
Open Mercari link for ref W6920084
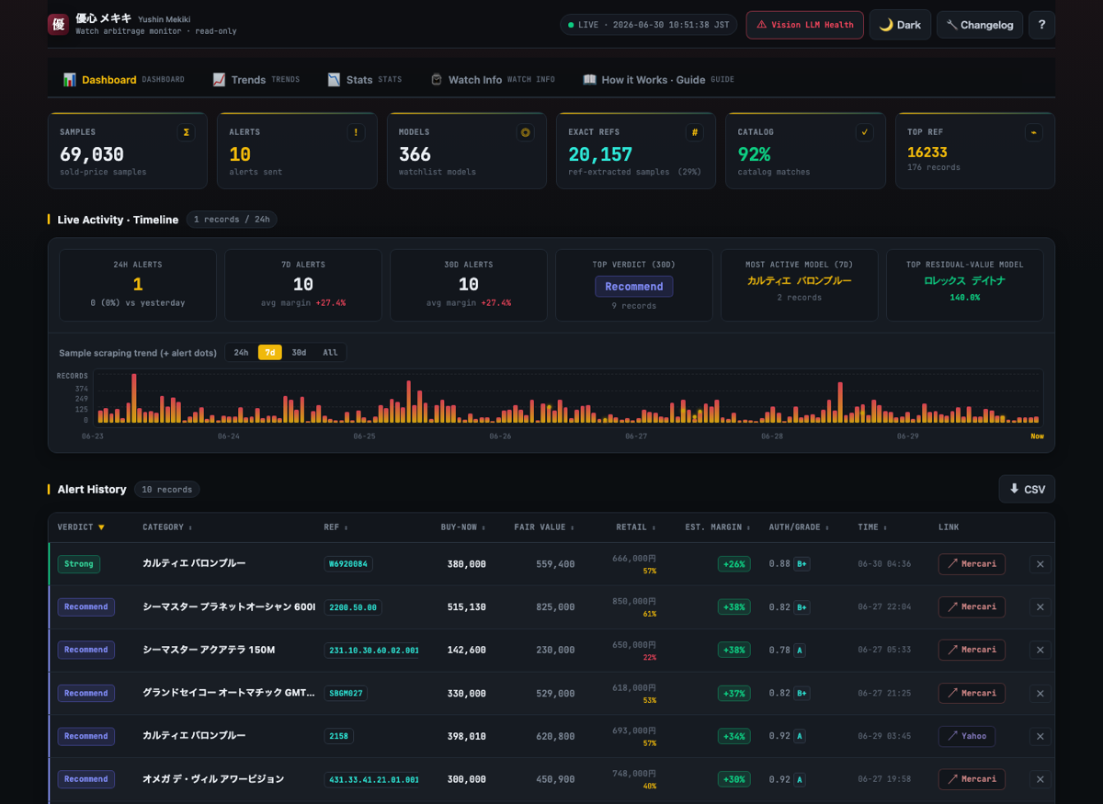(972, 563)
